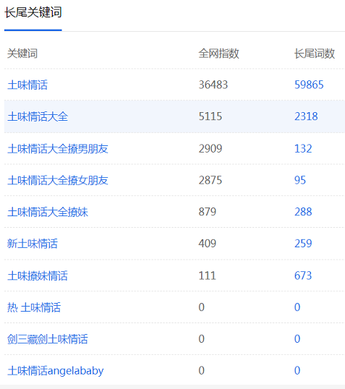This screenshot has height=389, width=345.
Task: Click the 全网指数 column header
Action: pos(219,54)
